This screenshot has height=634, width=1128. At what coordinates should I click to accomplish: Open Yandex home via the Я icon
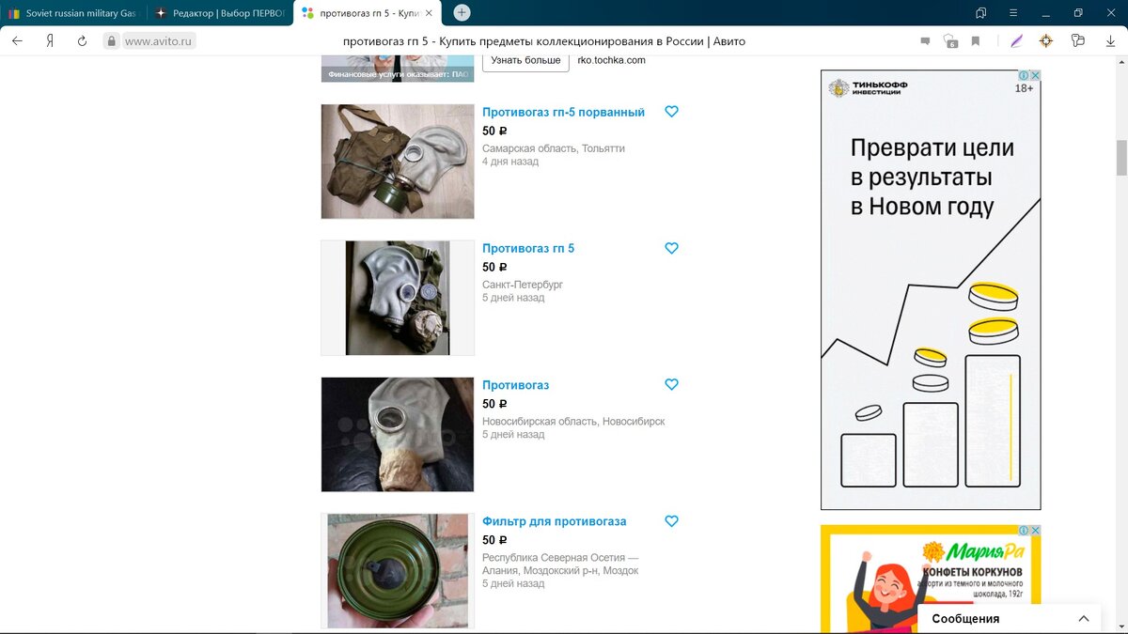[x=49, y=41]
